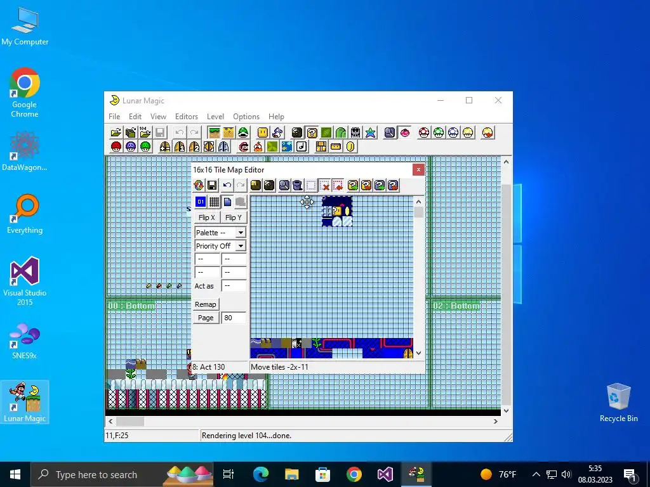Toggle the dotted selection rectangle tool
The image size is (650, 487).
[311, 185]
